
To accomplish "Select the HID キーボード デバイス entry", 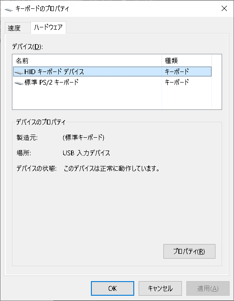I will [112, 71].
